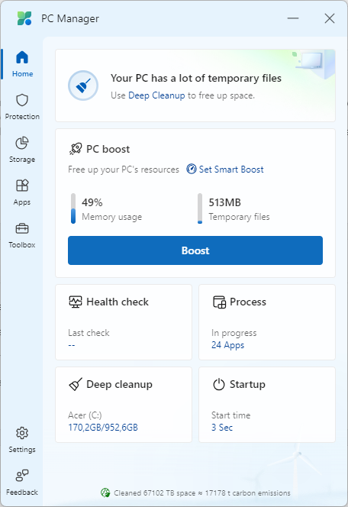348x507 pixels.
Task: Open the Process card showing 24 Apps
Action: tap(267, 322)
